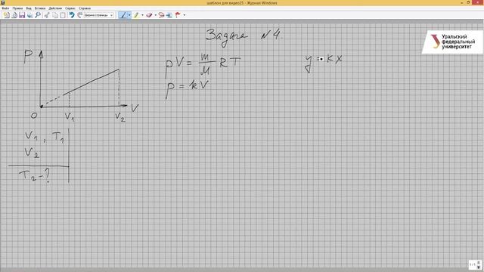Expand the flag options arrow
The height and width of the screenshot is (272, 484).
(185, 15)
